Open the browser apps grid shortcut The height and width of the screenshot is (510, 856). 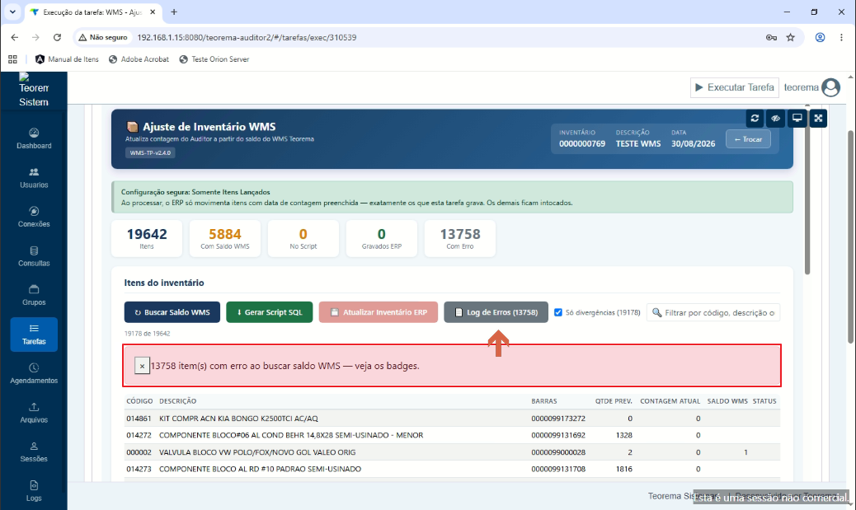pyautogui.click(x=12, y=59)
